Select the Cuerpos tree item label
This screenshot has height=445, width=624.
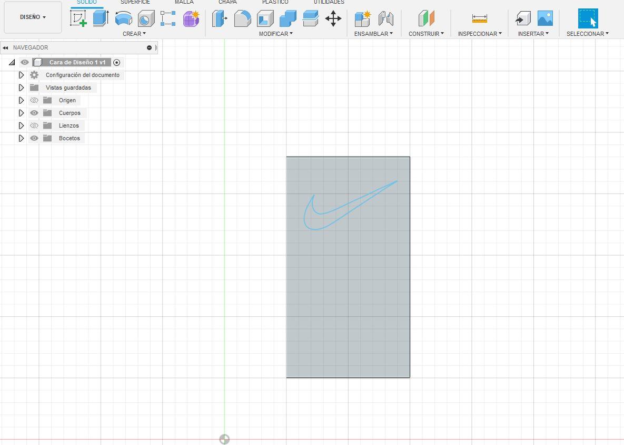coord(70,113)
